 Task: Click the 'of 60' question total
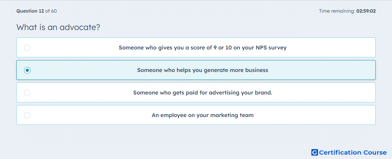[51, 11]
